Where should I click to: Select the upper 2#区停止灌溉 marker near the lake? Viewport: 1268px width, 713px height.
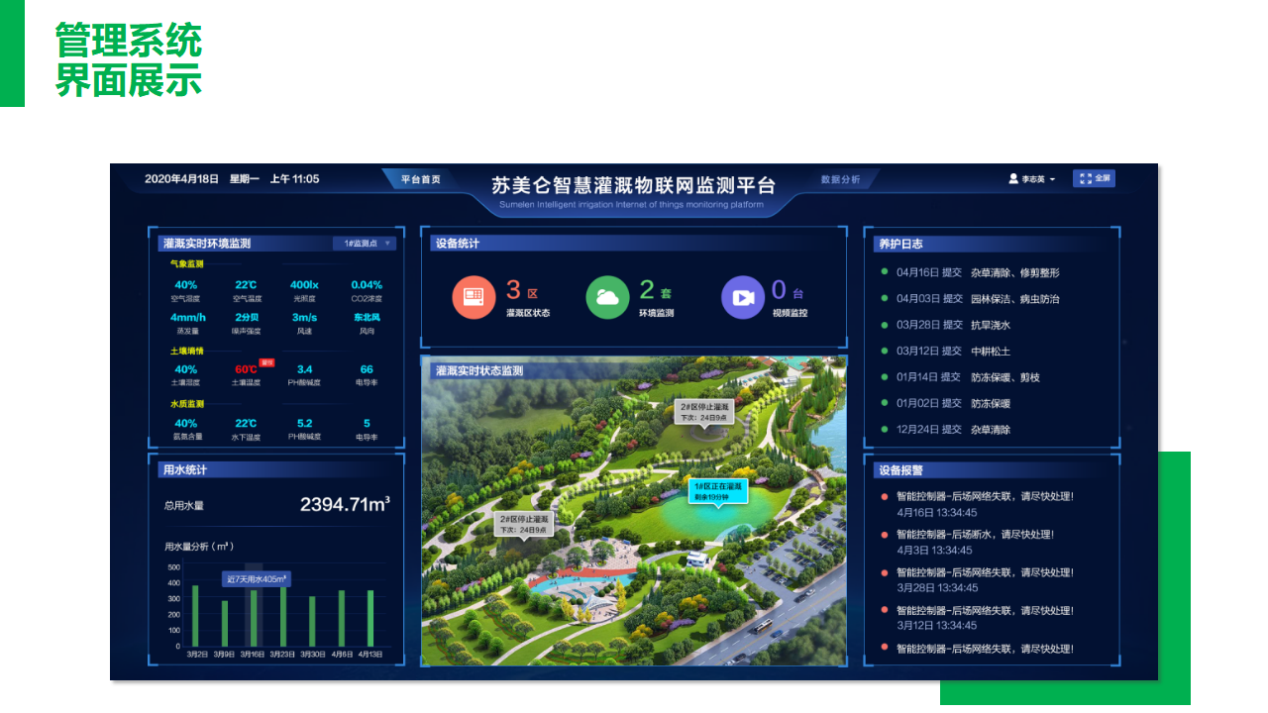coord(704,411)
